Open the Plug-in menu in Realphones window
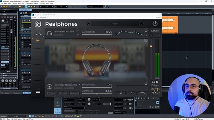 pos(34,18)
